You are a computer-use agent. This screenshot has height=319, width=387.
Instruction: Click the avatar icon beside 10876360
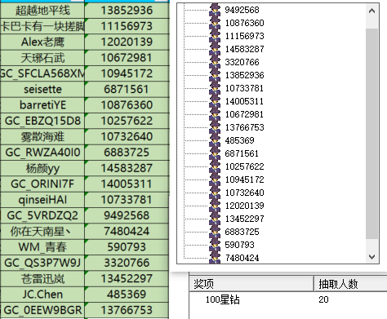(x=215, y=23)
